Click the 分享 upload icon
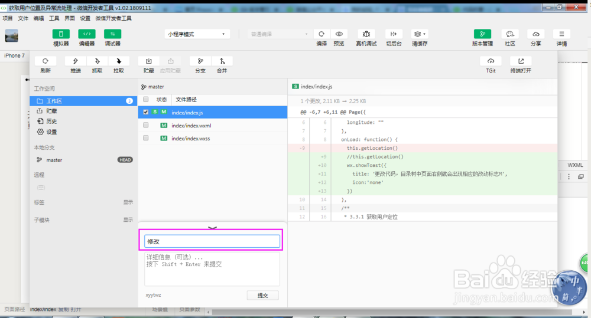Image resolution: width=591 pixels, height=318 pixels. [x=535, y=34]
